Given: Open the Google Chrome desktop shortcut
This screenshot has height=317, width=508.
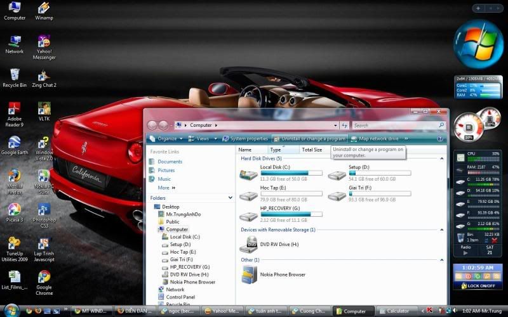Looking at the screenshot, I should (x=44, y=278).
